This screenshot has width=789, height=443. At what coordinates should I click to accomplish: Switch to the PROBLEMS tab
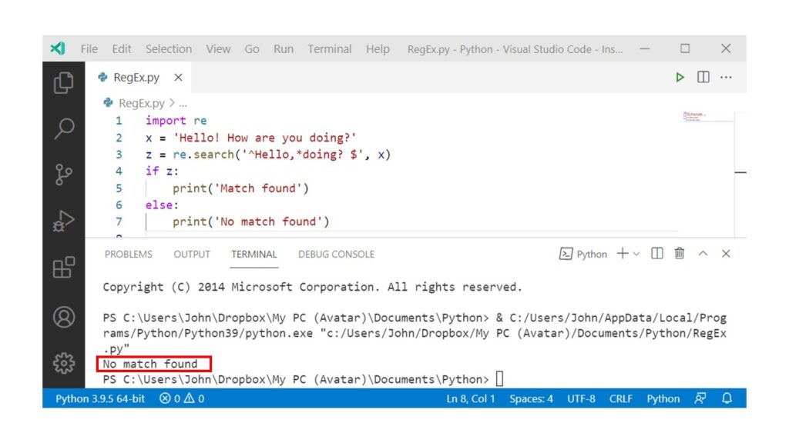129,254
